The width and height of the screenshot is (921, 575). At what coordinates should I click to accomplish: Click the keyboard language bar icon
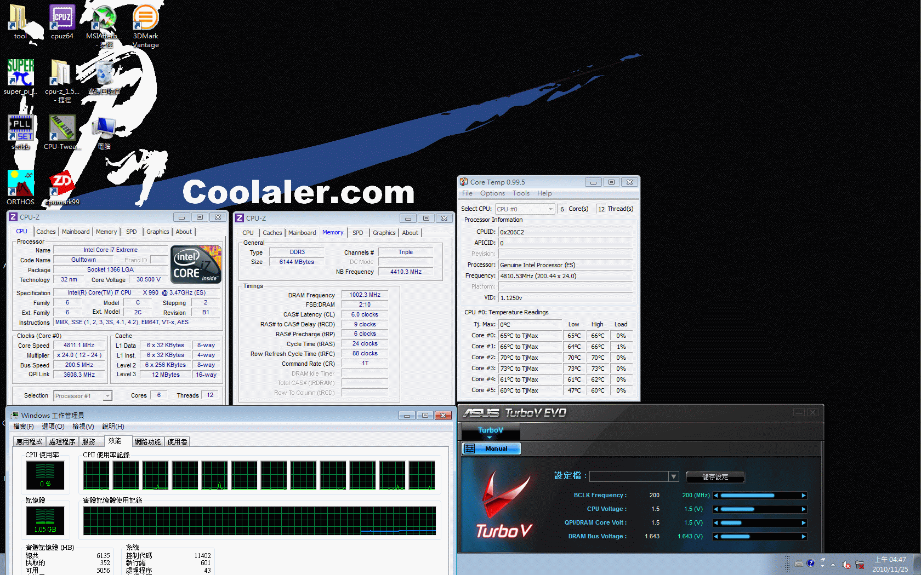[799, 563]
